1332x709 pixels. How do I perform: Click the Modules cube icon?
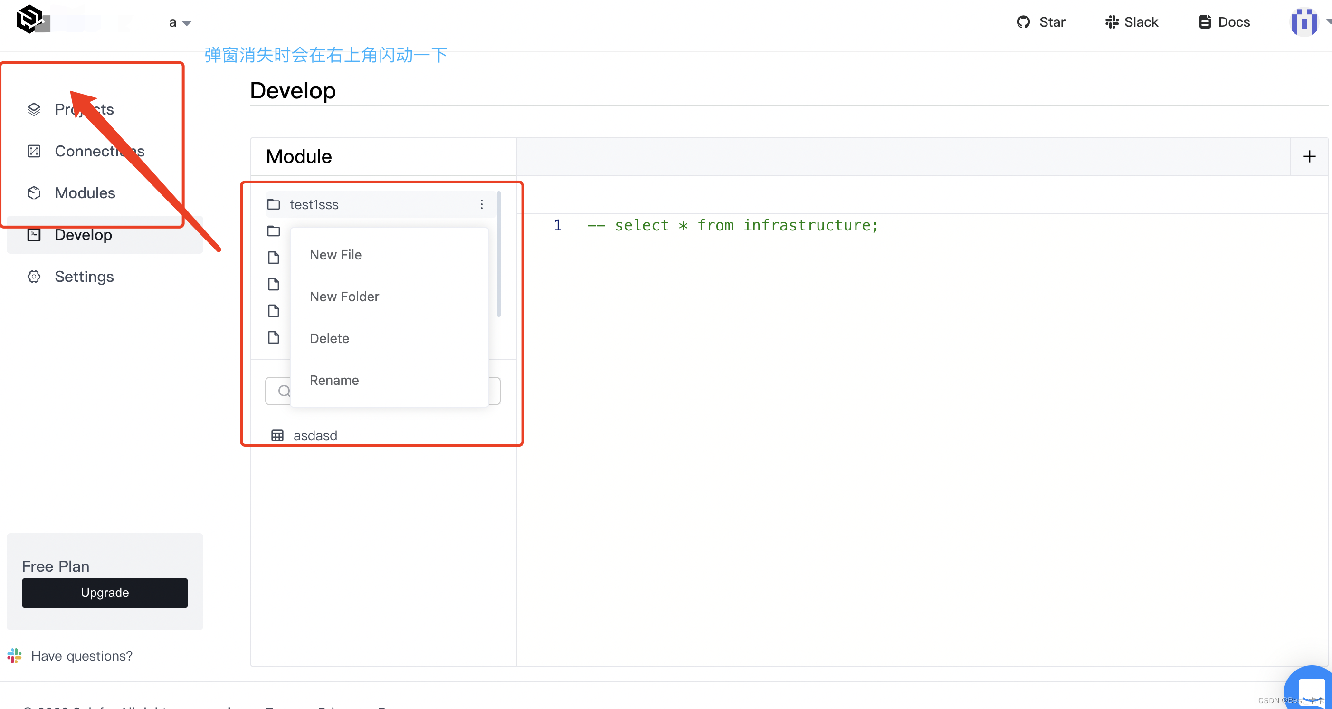pyautogui.click(x=34, y=193)
